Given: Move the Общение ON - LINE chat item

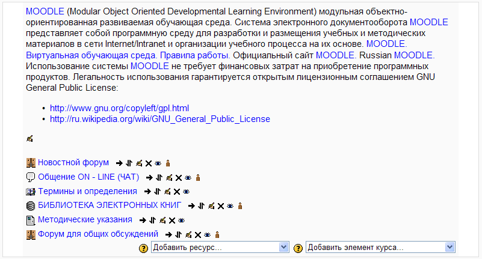Looking at the screenshot, I should pyautogui.click(x=159, y=178).
